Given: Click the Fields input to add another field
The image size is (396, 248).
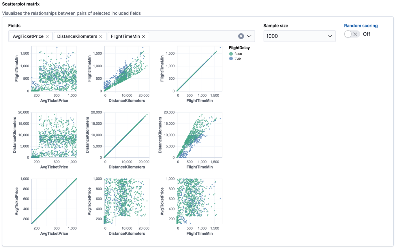Looking at the screenshot, I should tap(187, 36).
